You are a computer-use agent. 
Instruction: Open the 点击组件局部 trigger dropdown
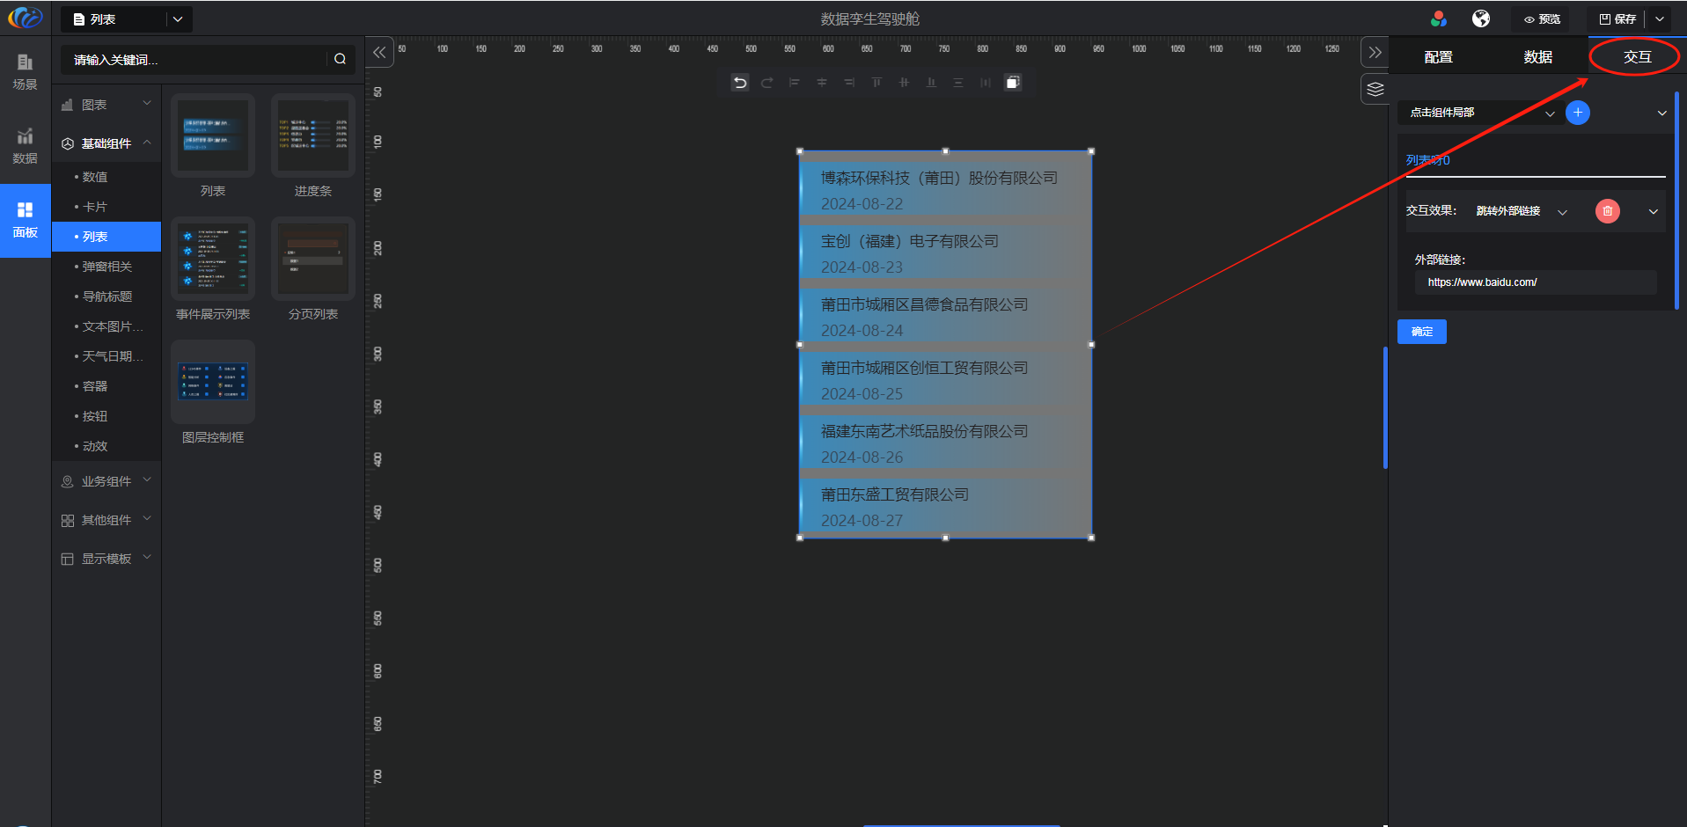1481,113
